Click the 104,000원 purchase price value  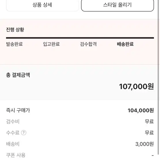[x=141, y=110]
